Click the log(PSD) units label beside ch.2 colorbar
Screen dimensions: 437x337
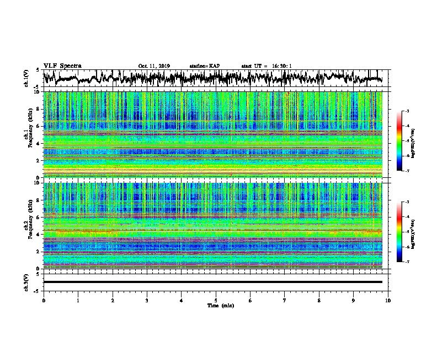pyautogui.click(x=413, y=234)
